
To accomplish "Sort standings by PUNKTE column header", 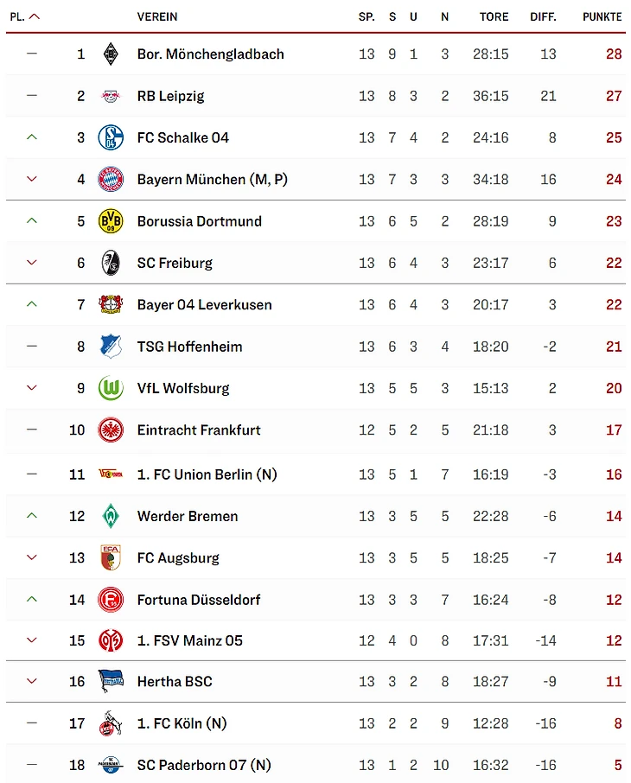I will [602, 16].
